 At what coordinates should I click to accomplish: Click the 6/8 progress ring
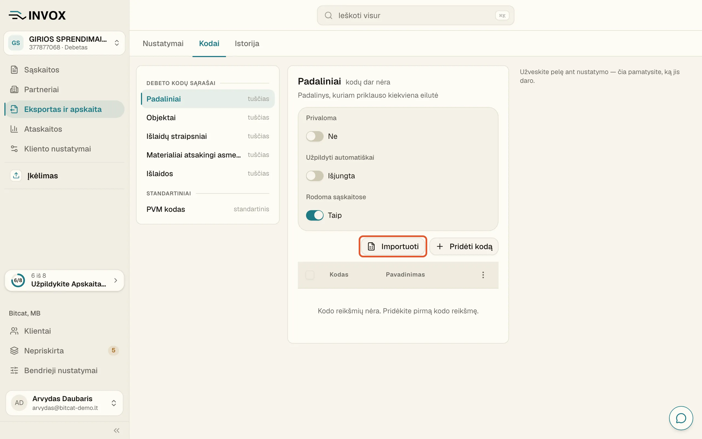tap(18, 280)
